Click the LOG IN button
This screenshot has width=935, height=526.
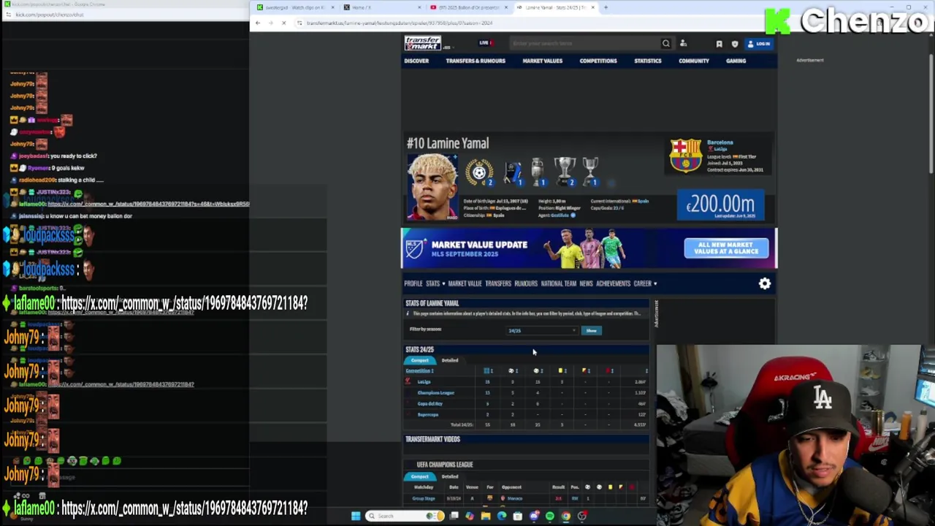coord(758,44)
